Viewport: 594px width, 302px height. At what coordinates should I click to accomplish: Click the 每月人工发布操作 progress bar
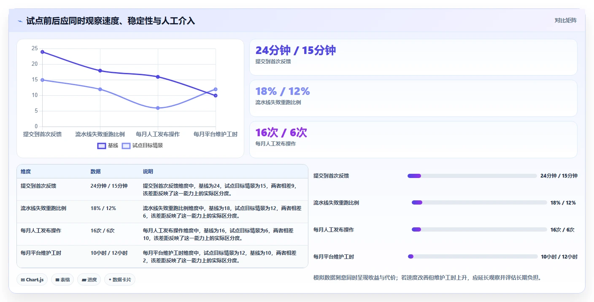click(x=479, y=229)
